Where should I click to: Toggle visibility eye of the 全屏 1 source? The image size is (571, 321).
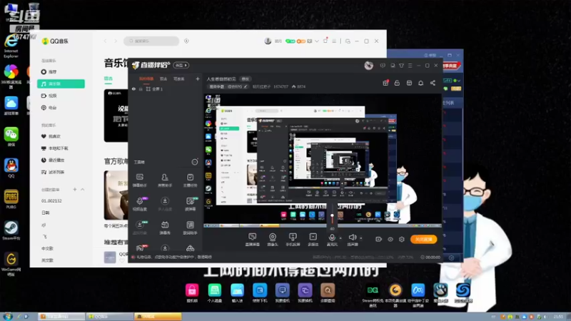coord(133,88)
